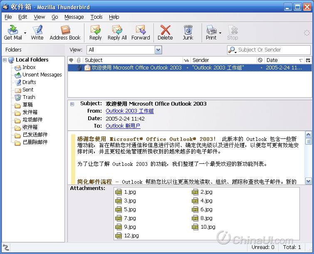Screen dimensions: 314x254
Task: Toggle thread column in message list header
Action: coord(71,60)
